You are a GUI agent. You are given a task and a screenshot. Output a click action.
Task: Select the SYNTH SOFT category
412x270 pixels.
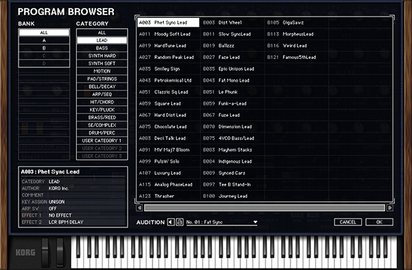tap(102, 63)
